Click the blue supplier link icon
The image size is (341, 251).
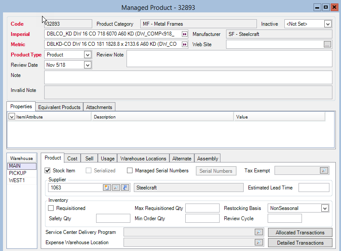(125, 188)
